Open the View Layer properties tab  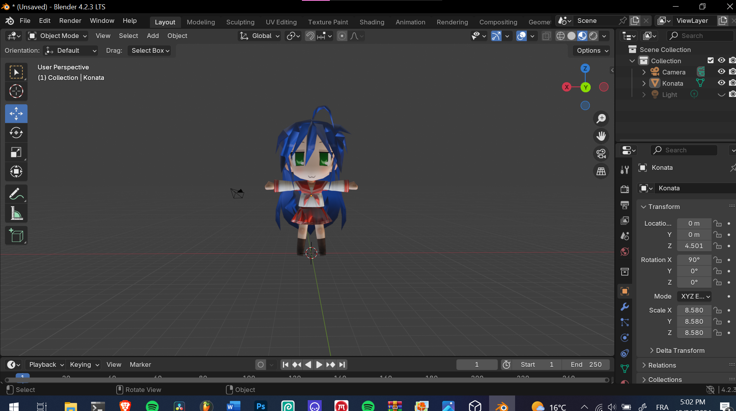coord(625,221)
